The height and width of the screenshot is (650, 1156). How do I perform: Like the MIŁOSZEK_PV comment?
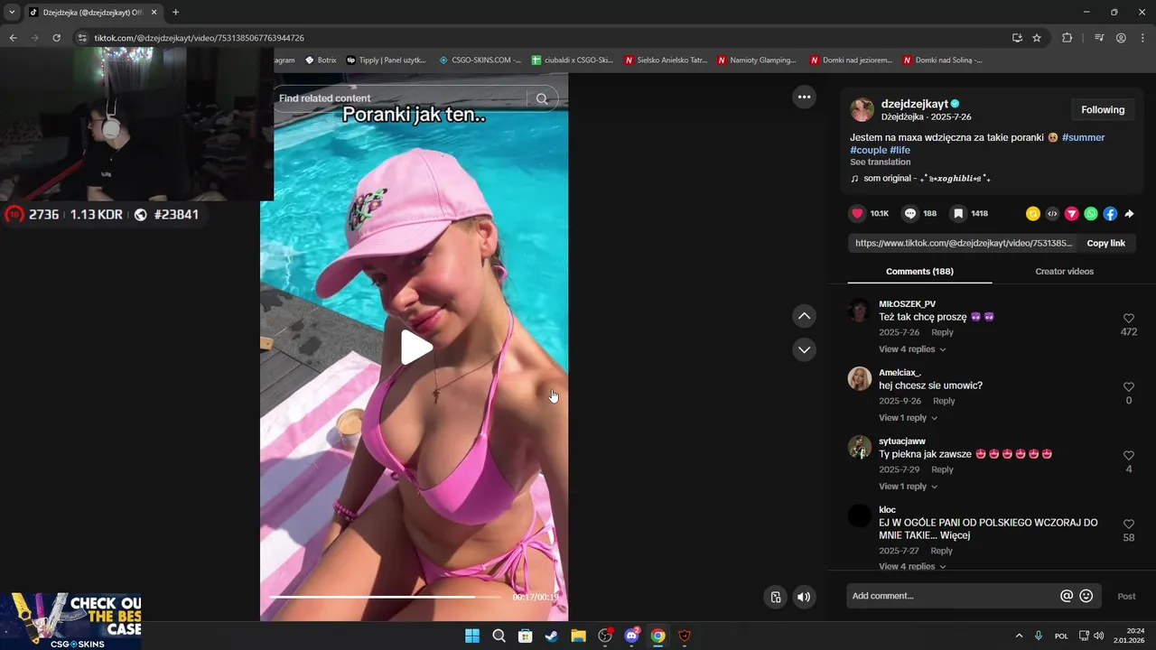click(x=1129, y=319)
